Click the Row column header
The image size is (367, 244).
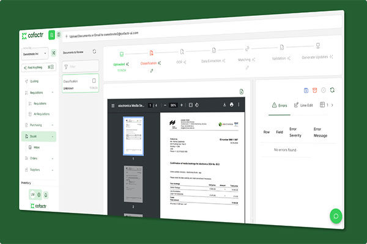267,132
